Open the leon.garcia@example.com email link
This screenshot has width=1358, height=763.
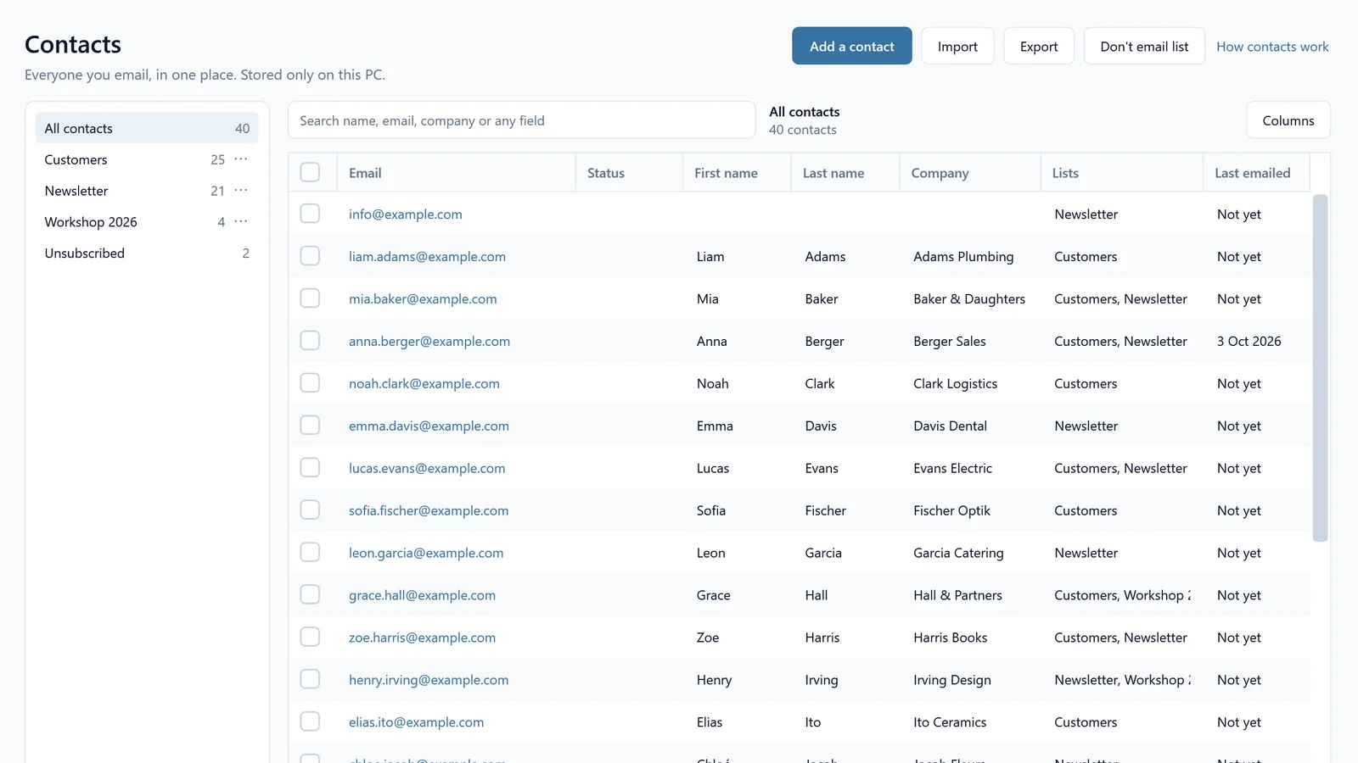point(426,553)
